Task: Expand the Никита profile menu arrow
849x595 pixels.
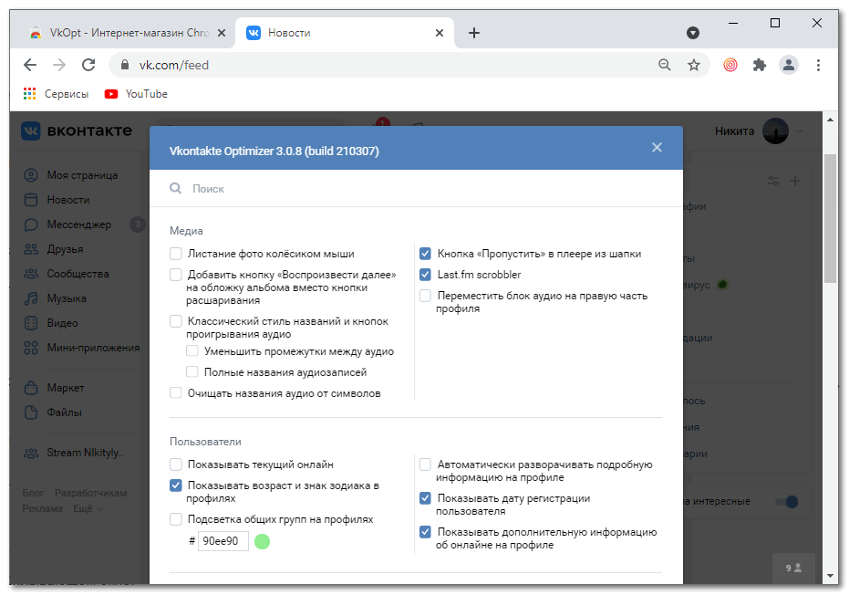Action: coord(799,131)
